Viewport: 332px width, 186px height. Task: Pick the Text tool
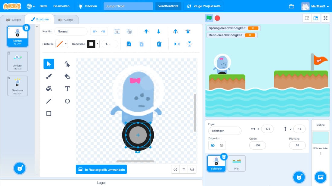(x=67, y=89)
